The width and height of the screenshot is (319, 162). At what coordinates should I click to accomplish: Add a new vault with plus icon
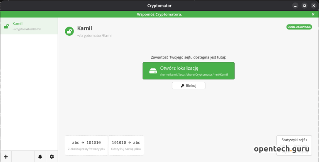[x=6, y=157]
